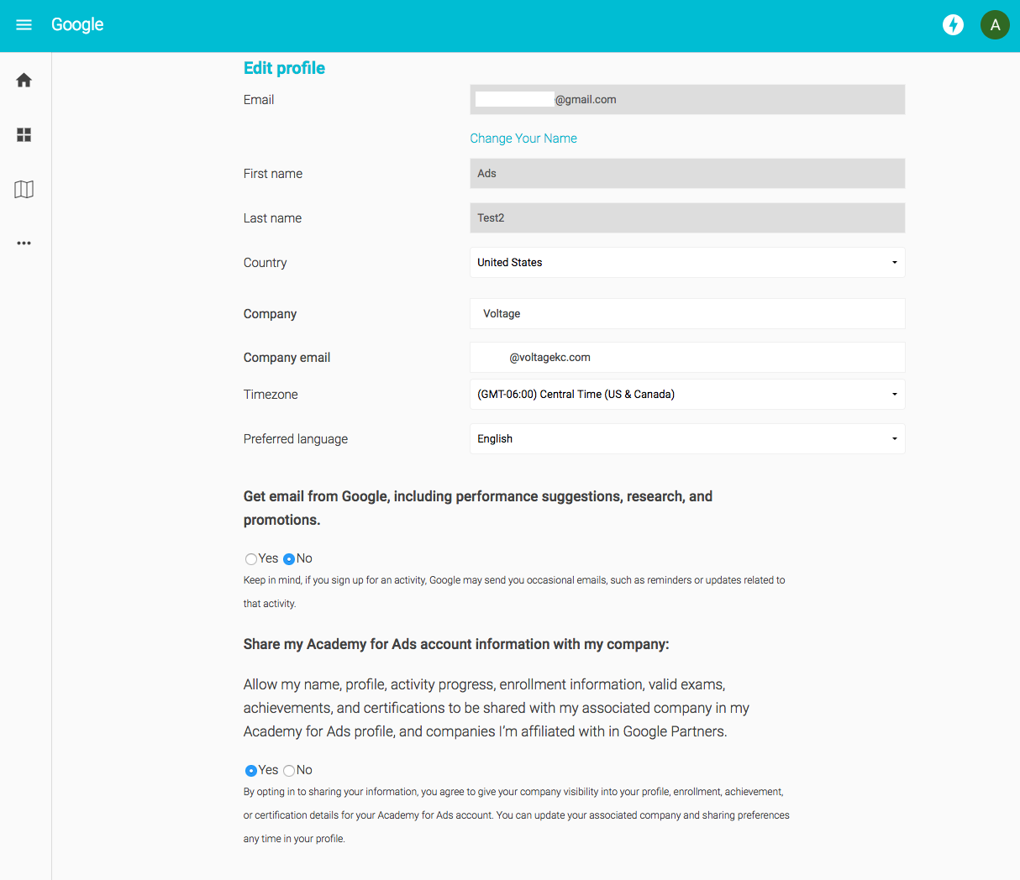
Task: Click the Change Your Name link
Action: tap(523, 139)
